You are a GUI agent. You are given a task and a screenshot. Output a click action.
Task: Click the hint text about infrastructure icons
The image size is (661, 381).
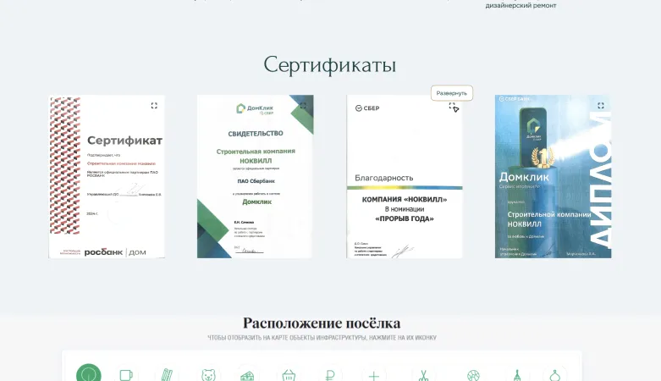[322, 338]
